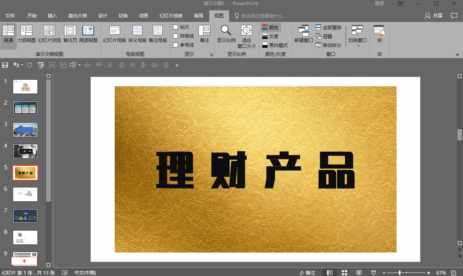Screen dimensions: 463x276
Task: Click 适应窗口大小 fit to window icon
Action: pyautogui.click(x=246, y=31)
